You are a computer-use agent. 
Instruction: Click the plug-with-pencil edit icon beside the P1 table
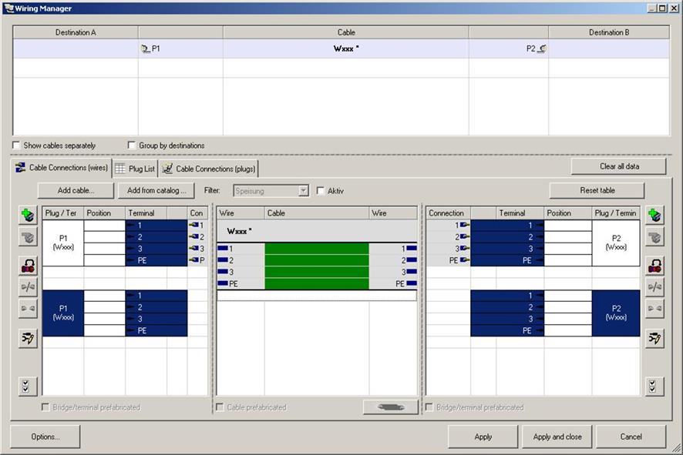[x=28, y=338]
